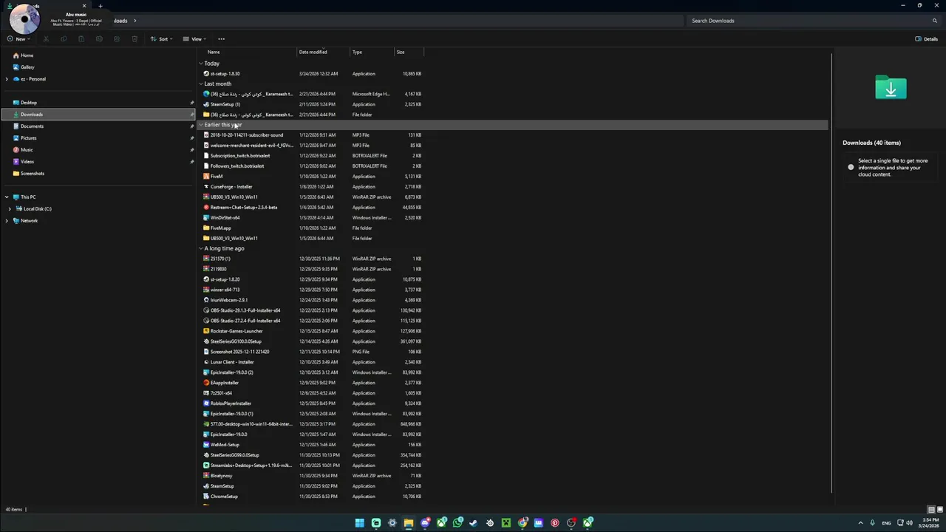Click the Search Downloads field
This screenshot has height=532, width=946.
tap(813, 21)
